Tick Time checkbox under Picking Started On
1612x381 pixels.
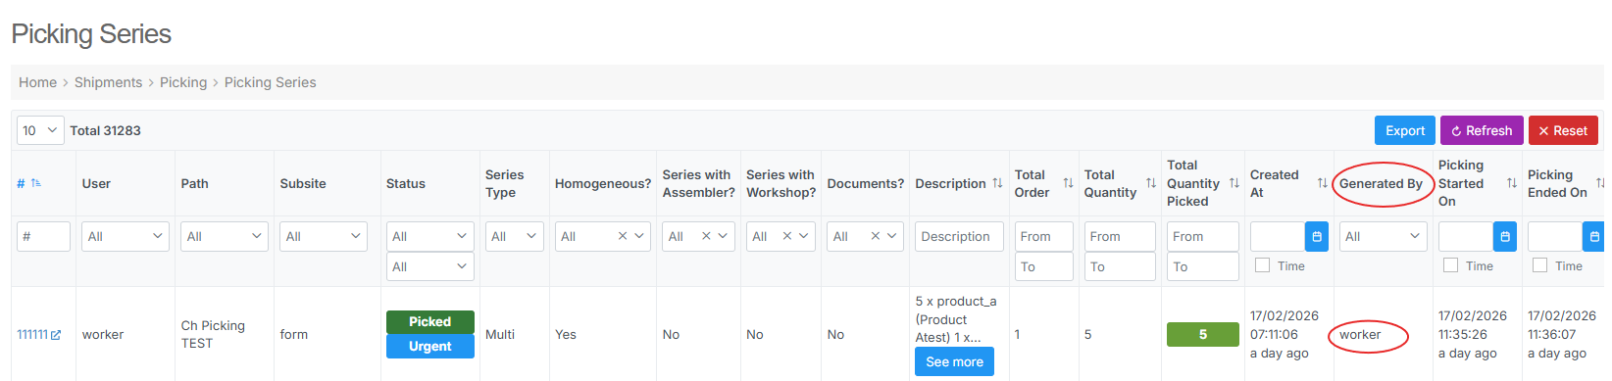coord(1451,265)
